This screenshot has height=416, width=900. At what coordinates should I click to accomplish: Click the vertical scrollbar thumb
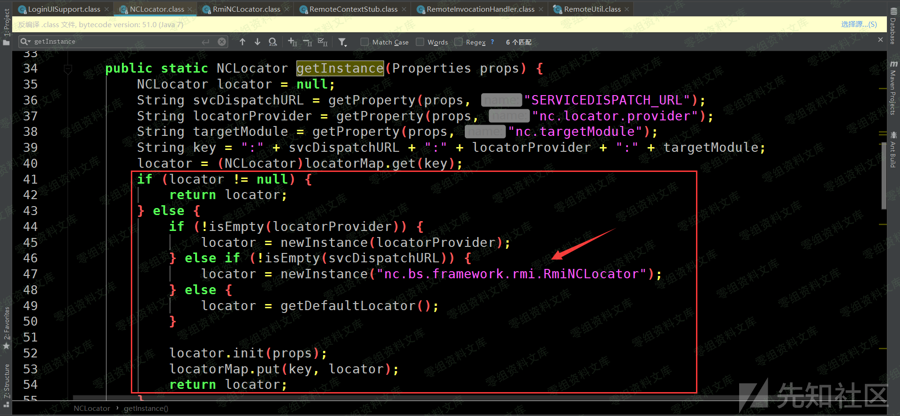point(884,176)
